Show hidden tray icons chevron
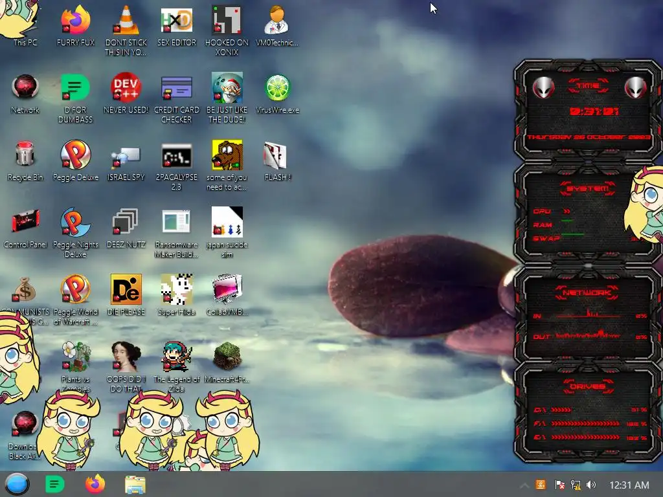 524,485
